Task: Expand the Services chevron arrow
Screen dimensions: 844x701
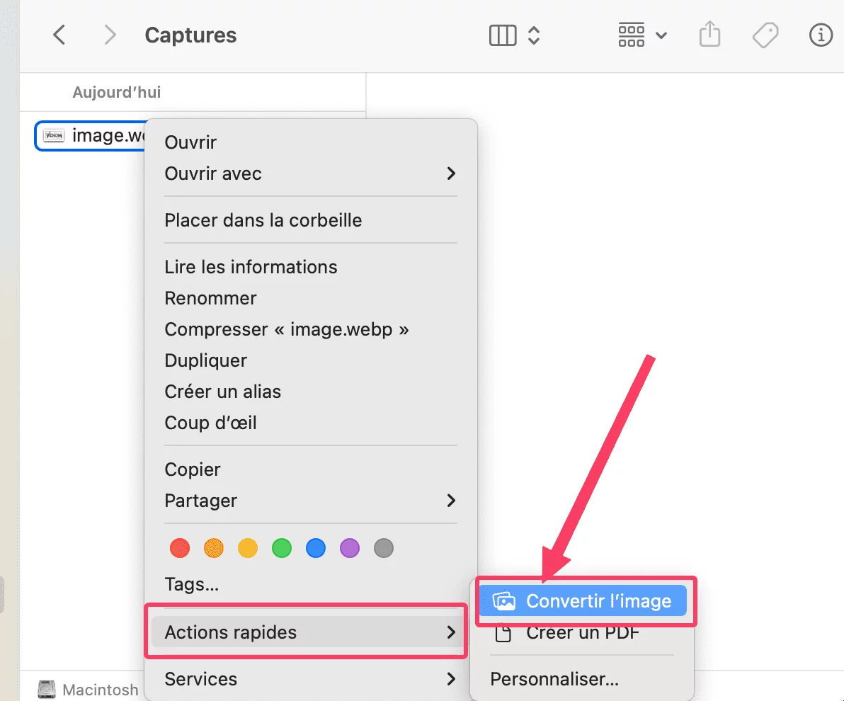Action: [x=451, y=679]
